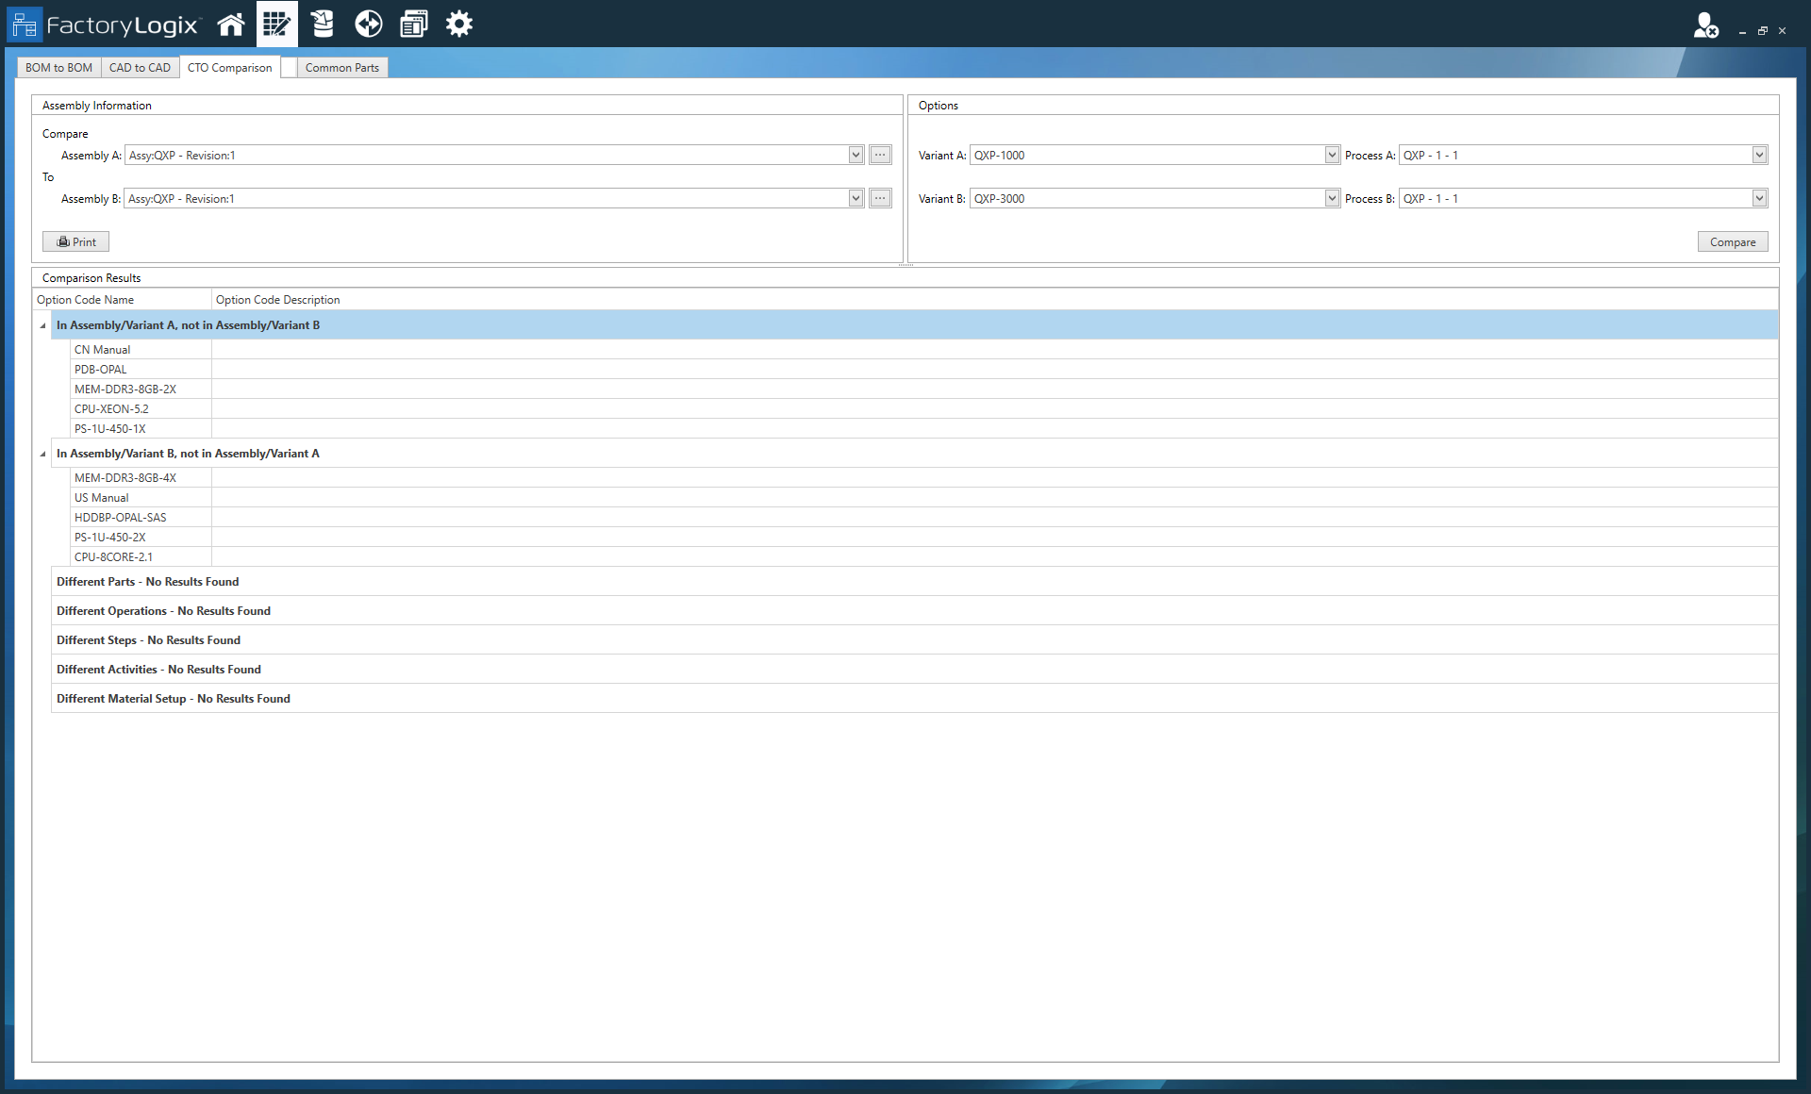
Task: Click the Compare button
Action: point(1733,241)
